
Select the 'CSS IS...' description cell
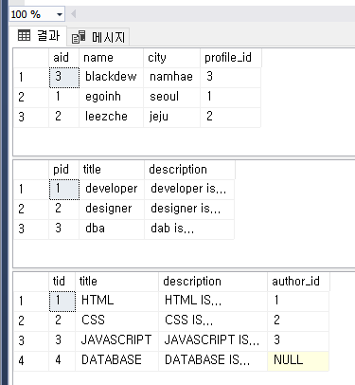[213, 321]
